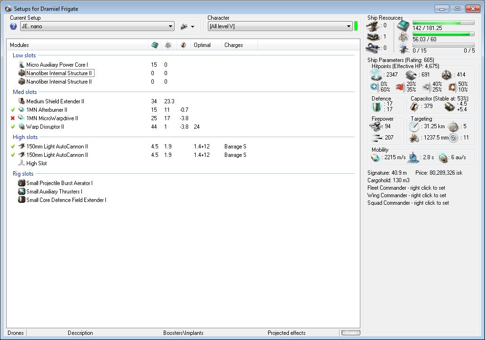Click Barrage S charge of first autocannon
This screenshot has height=340, width=485.
tap(235, 147)
